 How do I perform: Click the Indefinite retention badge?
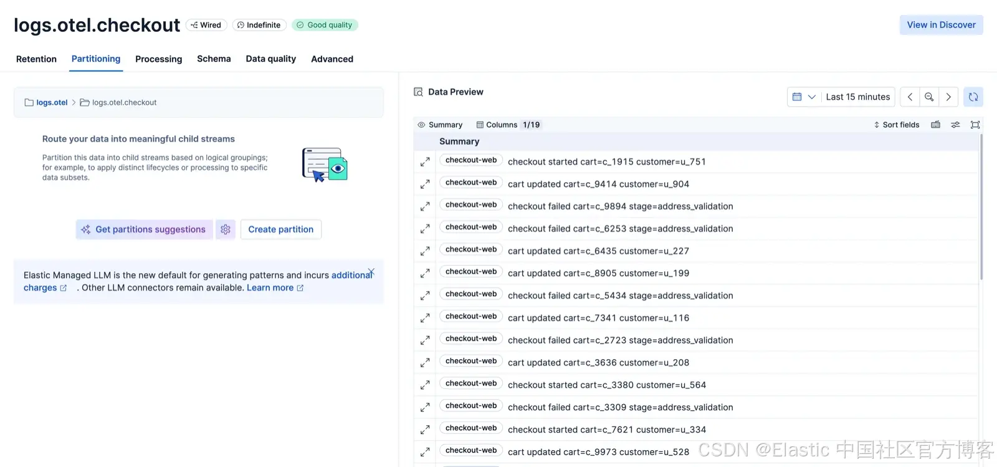point(259,25)
